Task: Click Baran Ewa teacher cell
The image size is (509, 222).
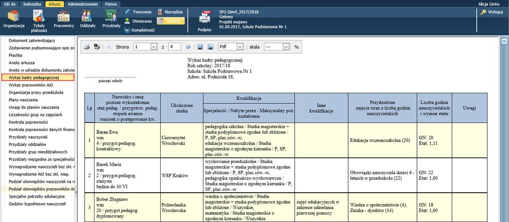Action: [127, 141]
